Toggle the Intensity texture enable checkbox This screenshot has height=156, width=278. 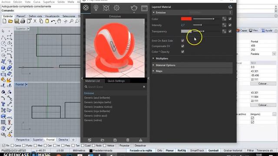[230, 25]
